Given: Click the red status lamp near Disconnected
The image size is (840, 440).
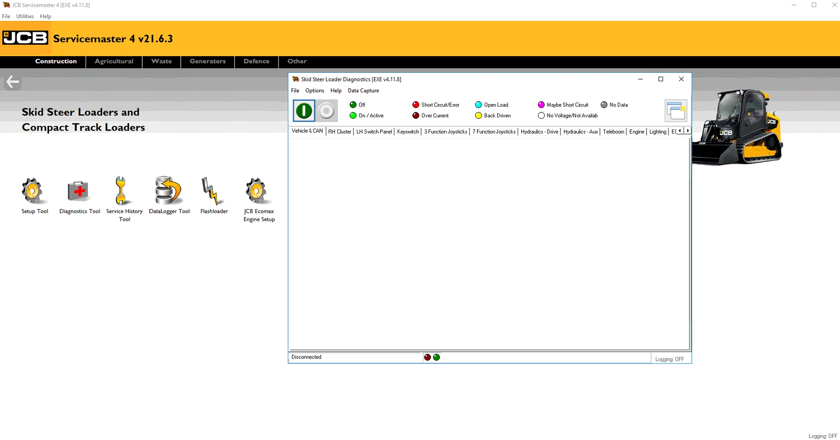Looking at the screenshot, I should pos(427,357).
